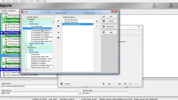Expand Costs under Cumulative
Viewport: 178px width, 100px height.
(x=26, y=22)
